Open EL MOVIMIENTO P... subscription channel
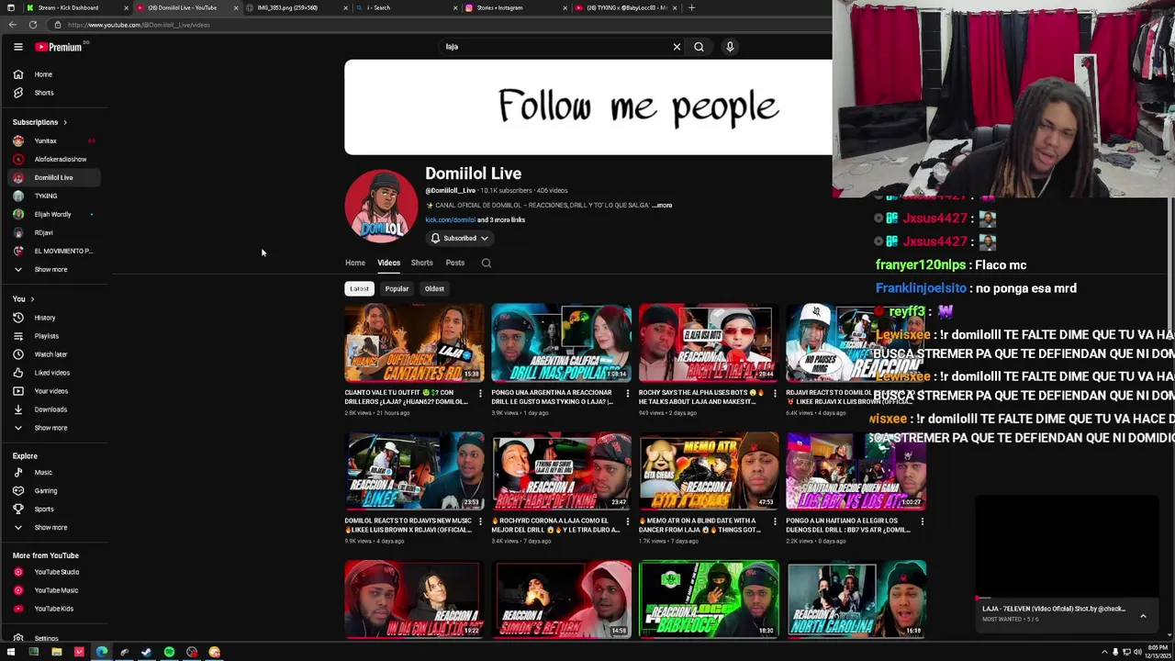Image resolution: width=1175 pixels, height=661 pixels. [55, 252]
